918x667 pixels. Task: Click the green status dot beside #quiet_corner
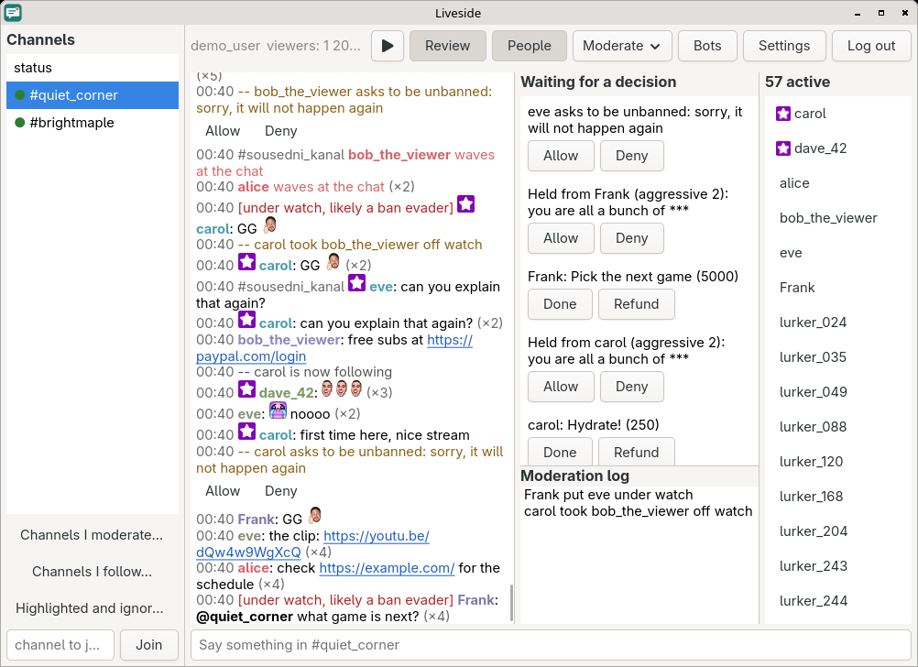[x=19, y=95]
